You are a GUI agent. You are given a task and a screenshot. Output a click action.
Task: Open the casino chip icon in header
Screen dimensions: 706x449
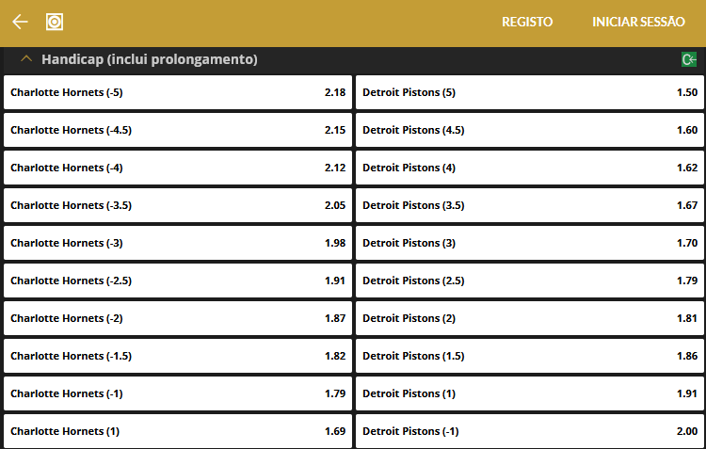55,22
